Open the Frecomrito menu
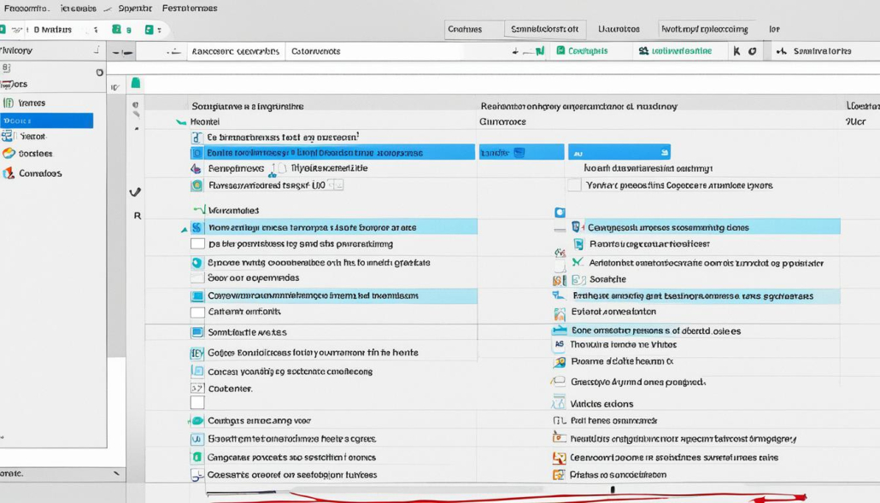The width and height of the screenshot is (880, 503). (x=26, y=9)
